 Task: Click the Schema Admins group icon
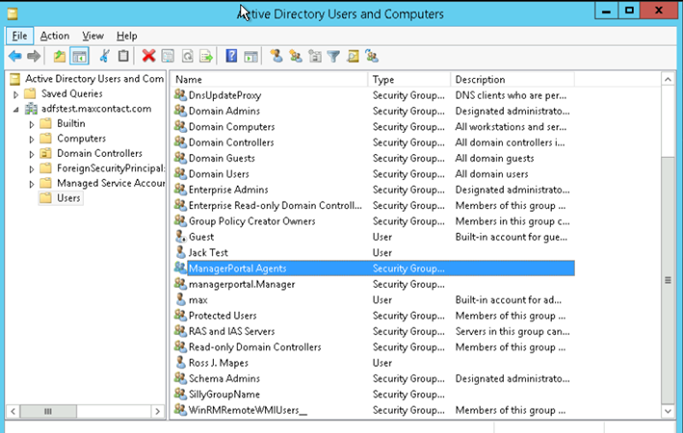pos(180,378)
